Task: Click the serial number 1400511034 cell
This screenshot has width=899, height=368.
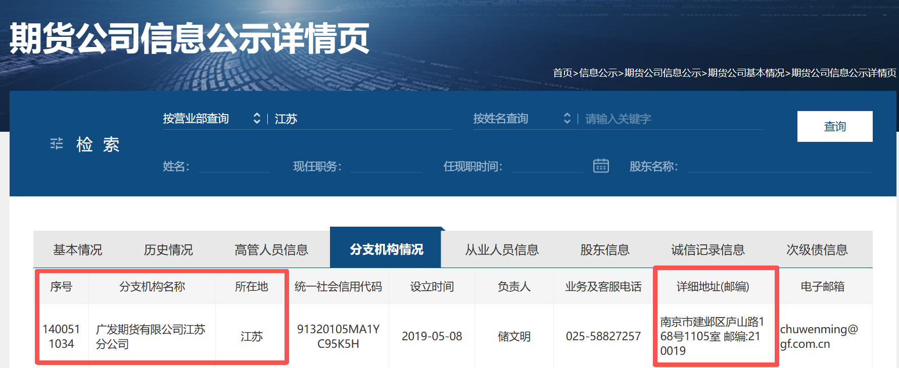Action: point(61,336)
